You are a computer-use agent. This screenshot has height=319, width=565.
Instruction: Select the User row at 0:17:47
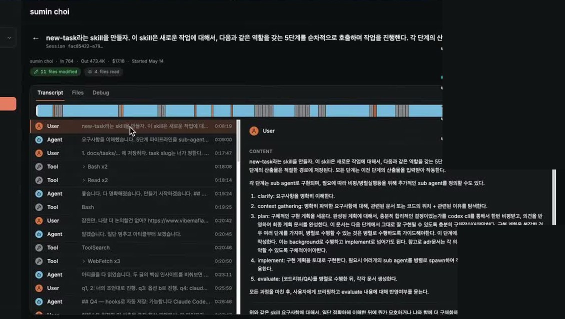click(133, 153)
